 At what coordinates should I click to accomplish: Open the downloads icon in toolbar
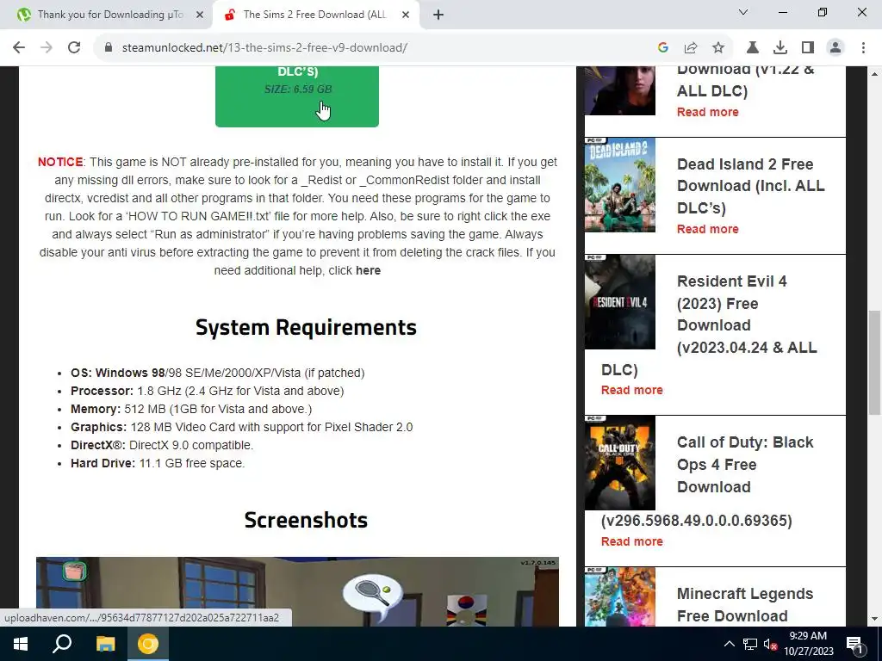coord(780,48)
